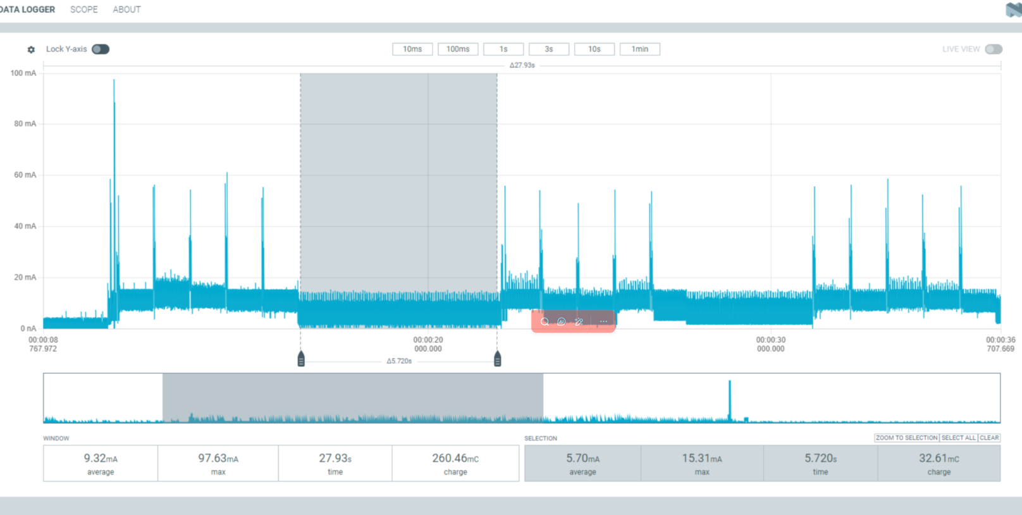
Task: Click the Nordic logo in top-right corner
Action: [1014, 9]
